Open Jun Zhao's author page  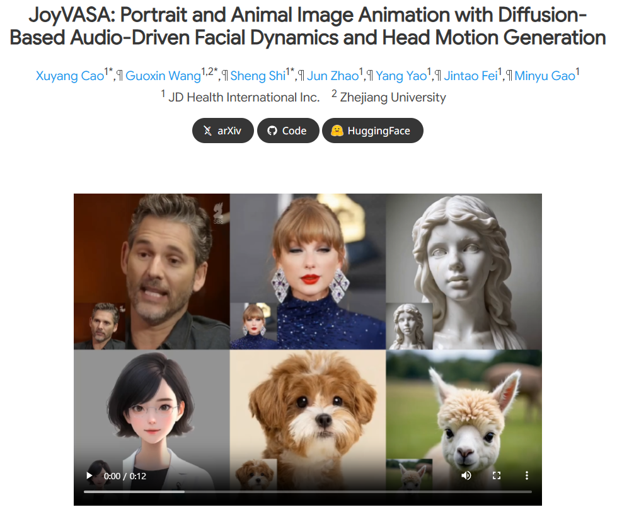click(332, 76)
